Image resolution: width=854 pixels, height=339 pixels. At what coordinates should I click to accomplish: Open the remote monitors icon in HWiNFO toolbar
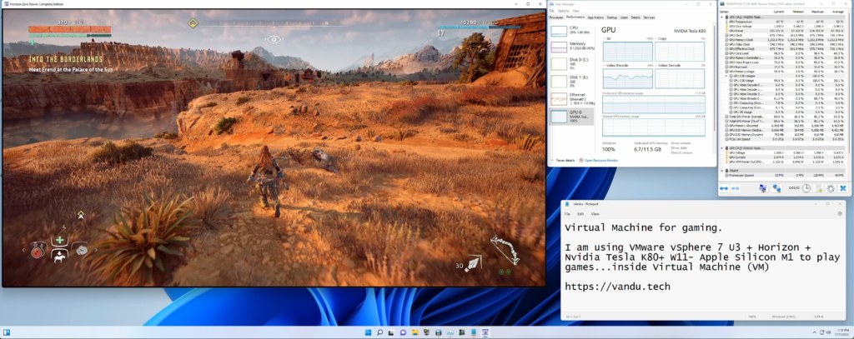pos(763,188)
